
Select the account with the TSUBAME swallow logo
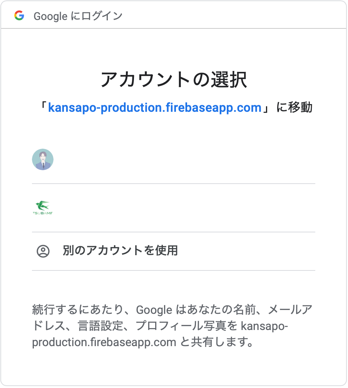click(x=42, y=208)
